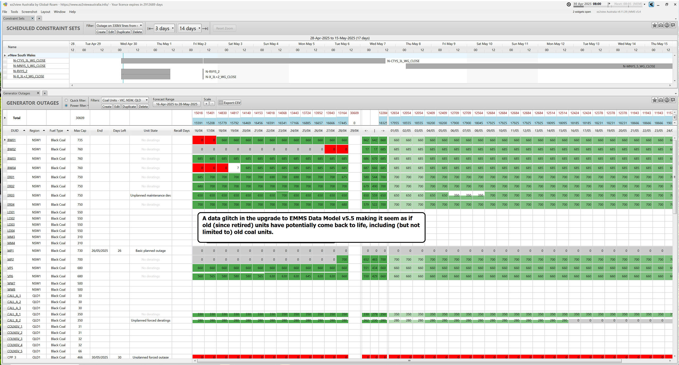Click comment icon in Generator Outages widget

click(673, 100)
